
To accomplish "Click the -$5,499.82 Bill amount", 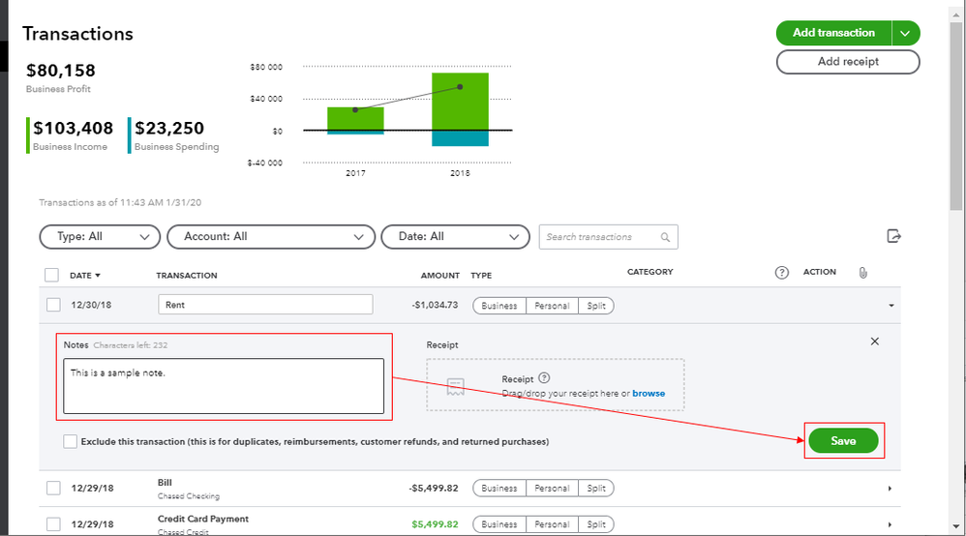I will [x=434, y=488].
